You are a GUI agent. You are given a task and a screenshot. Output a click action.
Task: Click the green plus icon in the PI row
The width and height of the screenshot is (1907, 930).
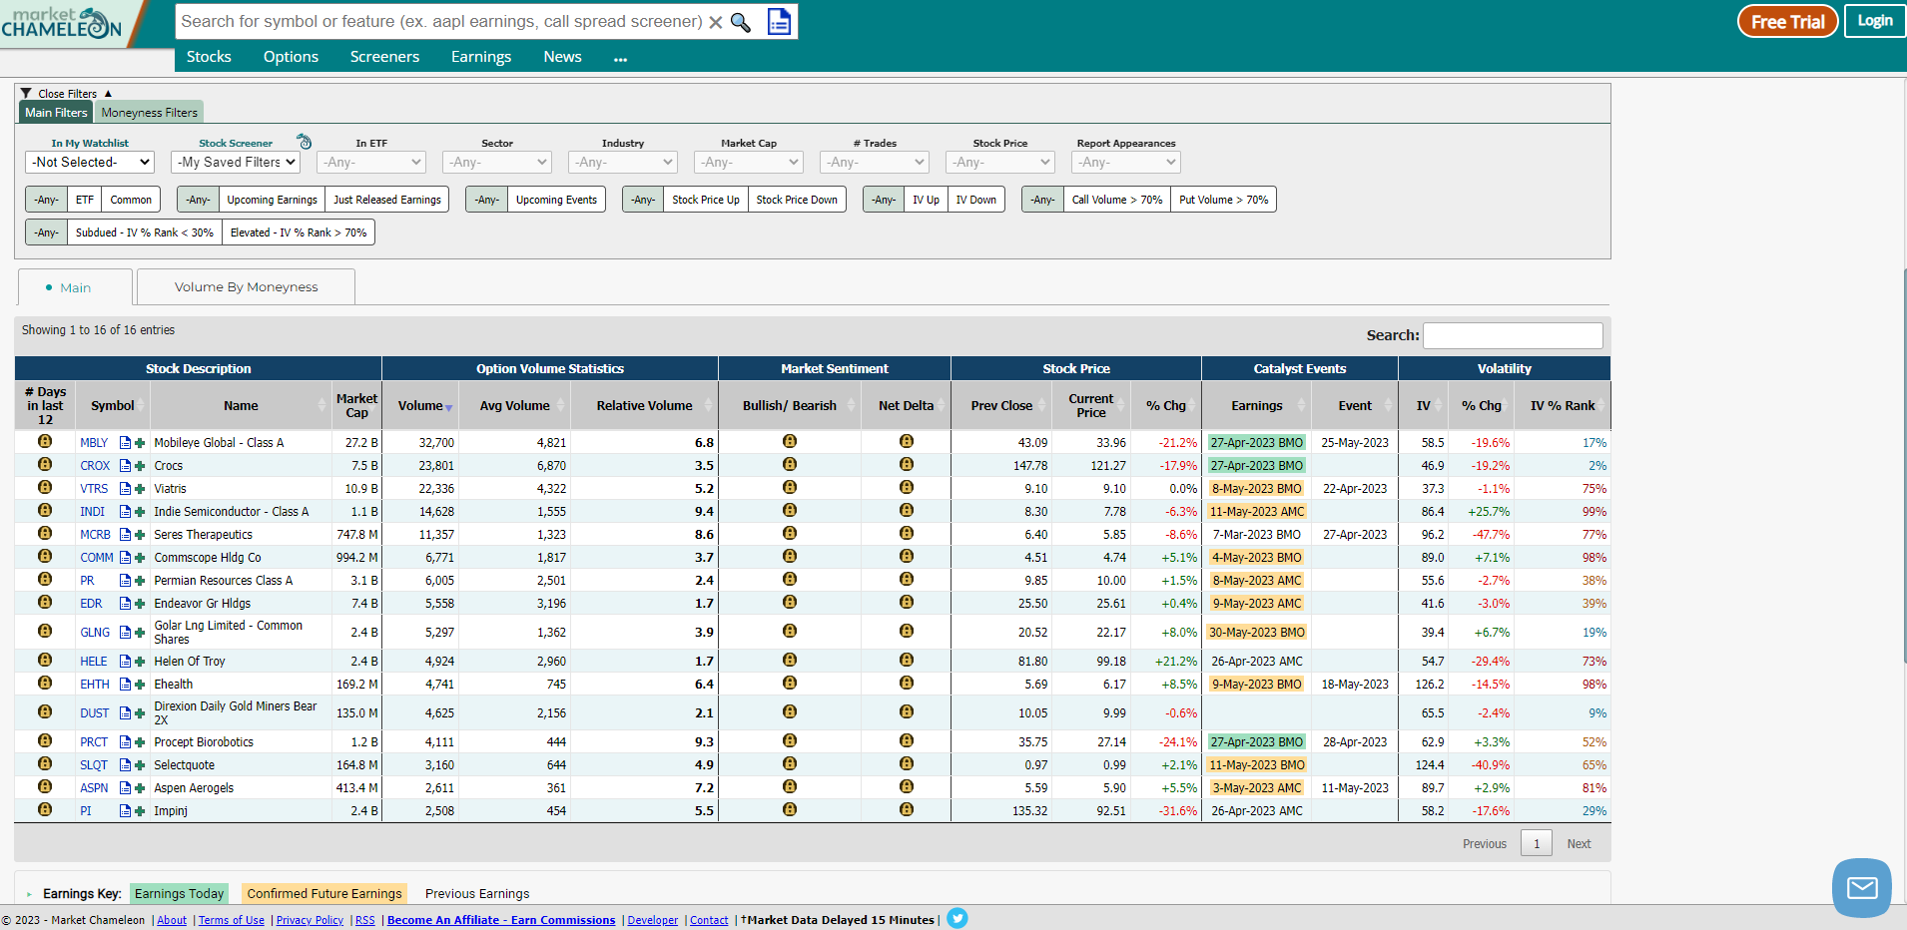pyautogui.click(x=140, y=811)
